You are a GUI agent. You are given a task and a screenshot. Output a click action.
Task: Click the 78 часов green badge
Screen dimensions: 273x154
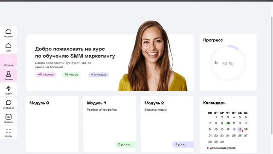click(71, 74)
